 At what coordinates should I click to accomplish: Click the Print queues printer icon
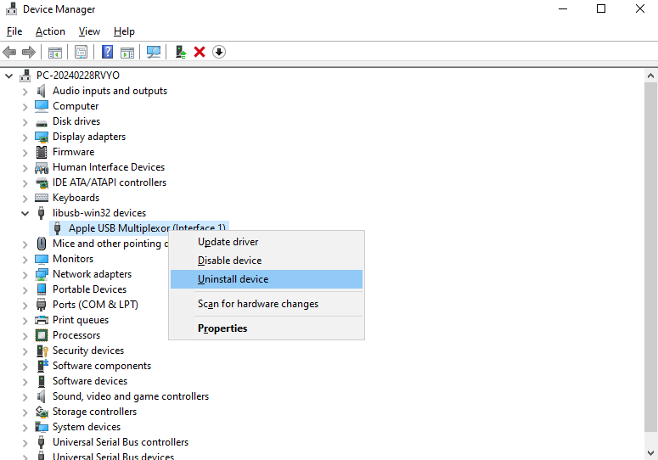click(x=41, y=320)
